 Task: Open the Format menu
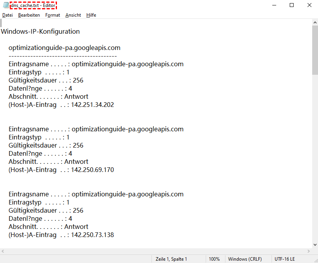point(53,15)
